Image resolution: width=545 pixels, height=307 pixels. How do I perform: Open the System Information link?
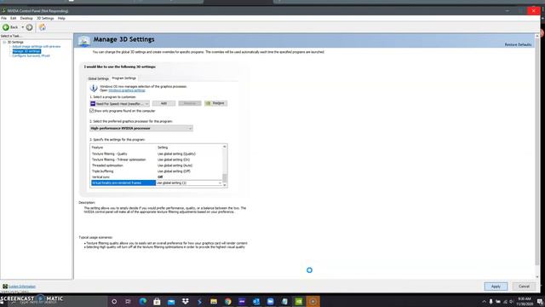tap(22, 287)
